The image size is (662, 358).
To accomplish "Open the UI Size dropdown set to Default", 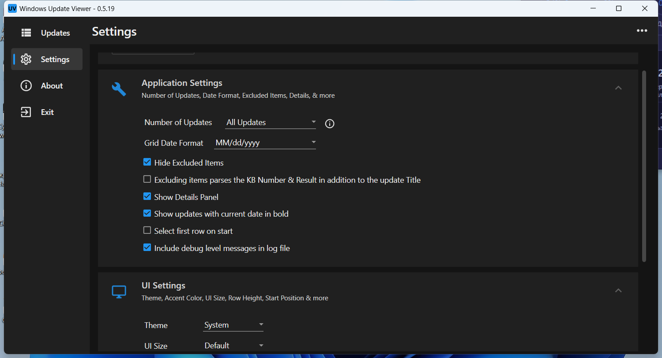I will [233, 346].
